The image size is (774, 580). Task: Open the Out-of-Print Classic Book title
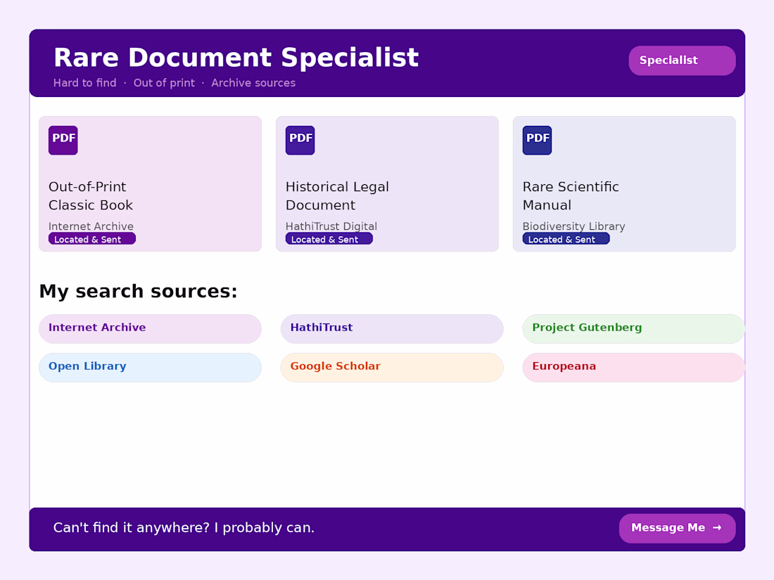coord(91,196)
